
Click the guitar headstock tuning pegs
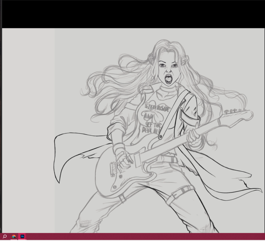click(x=235, y=111)
